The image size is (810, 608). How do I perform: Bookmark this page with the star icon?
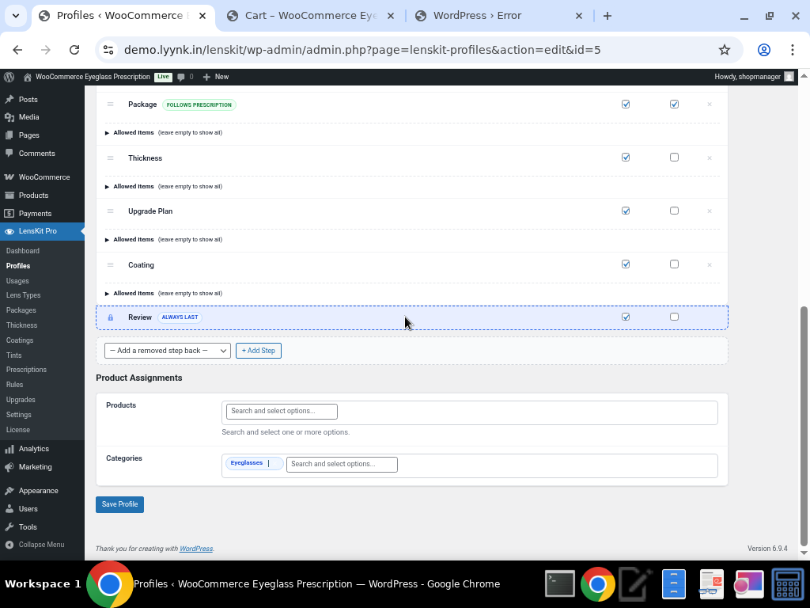point(724,50)
